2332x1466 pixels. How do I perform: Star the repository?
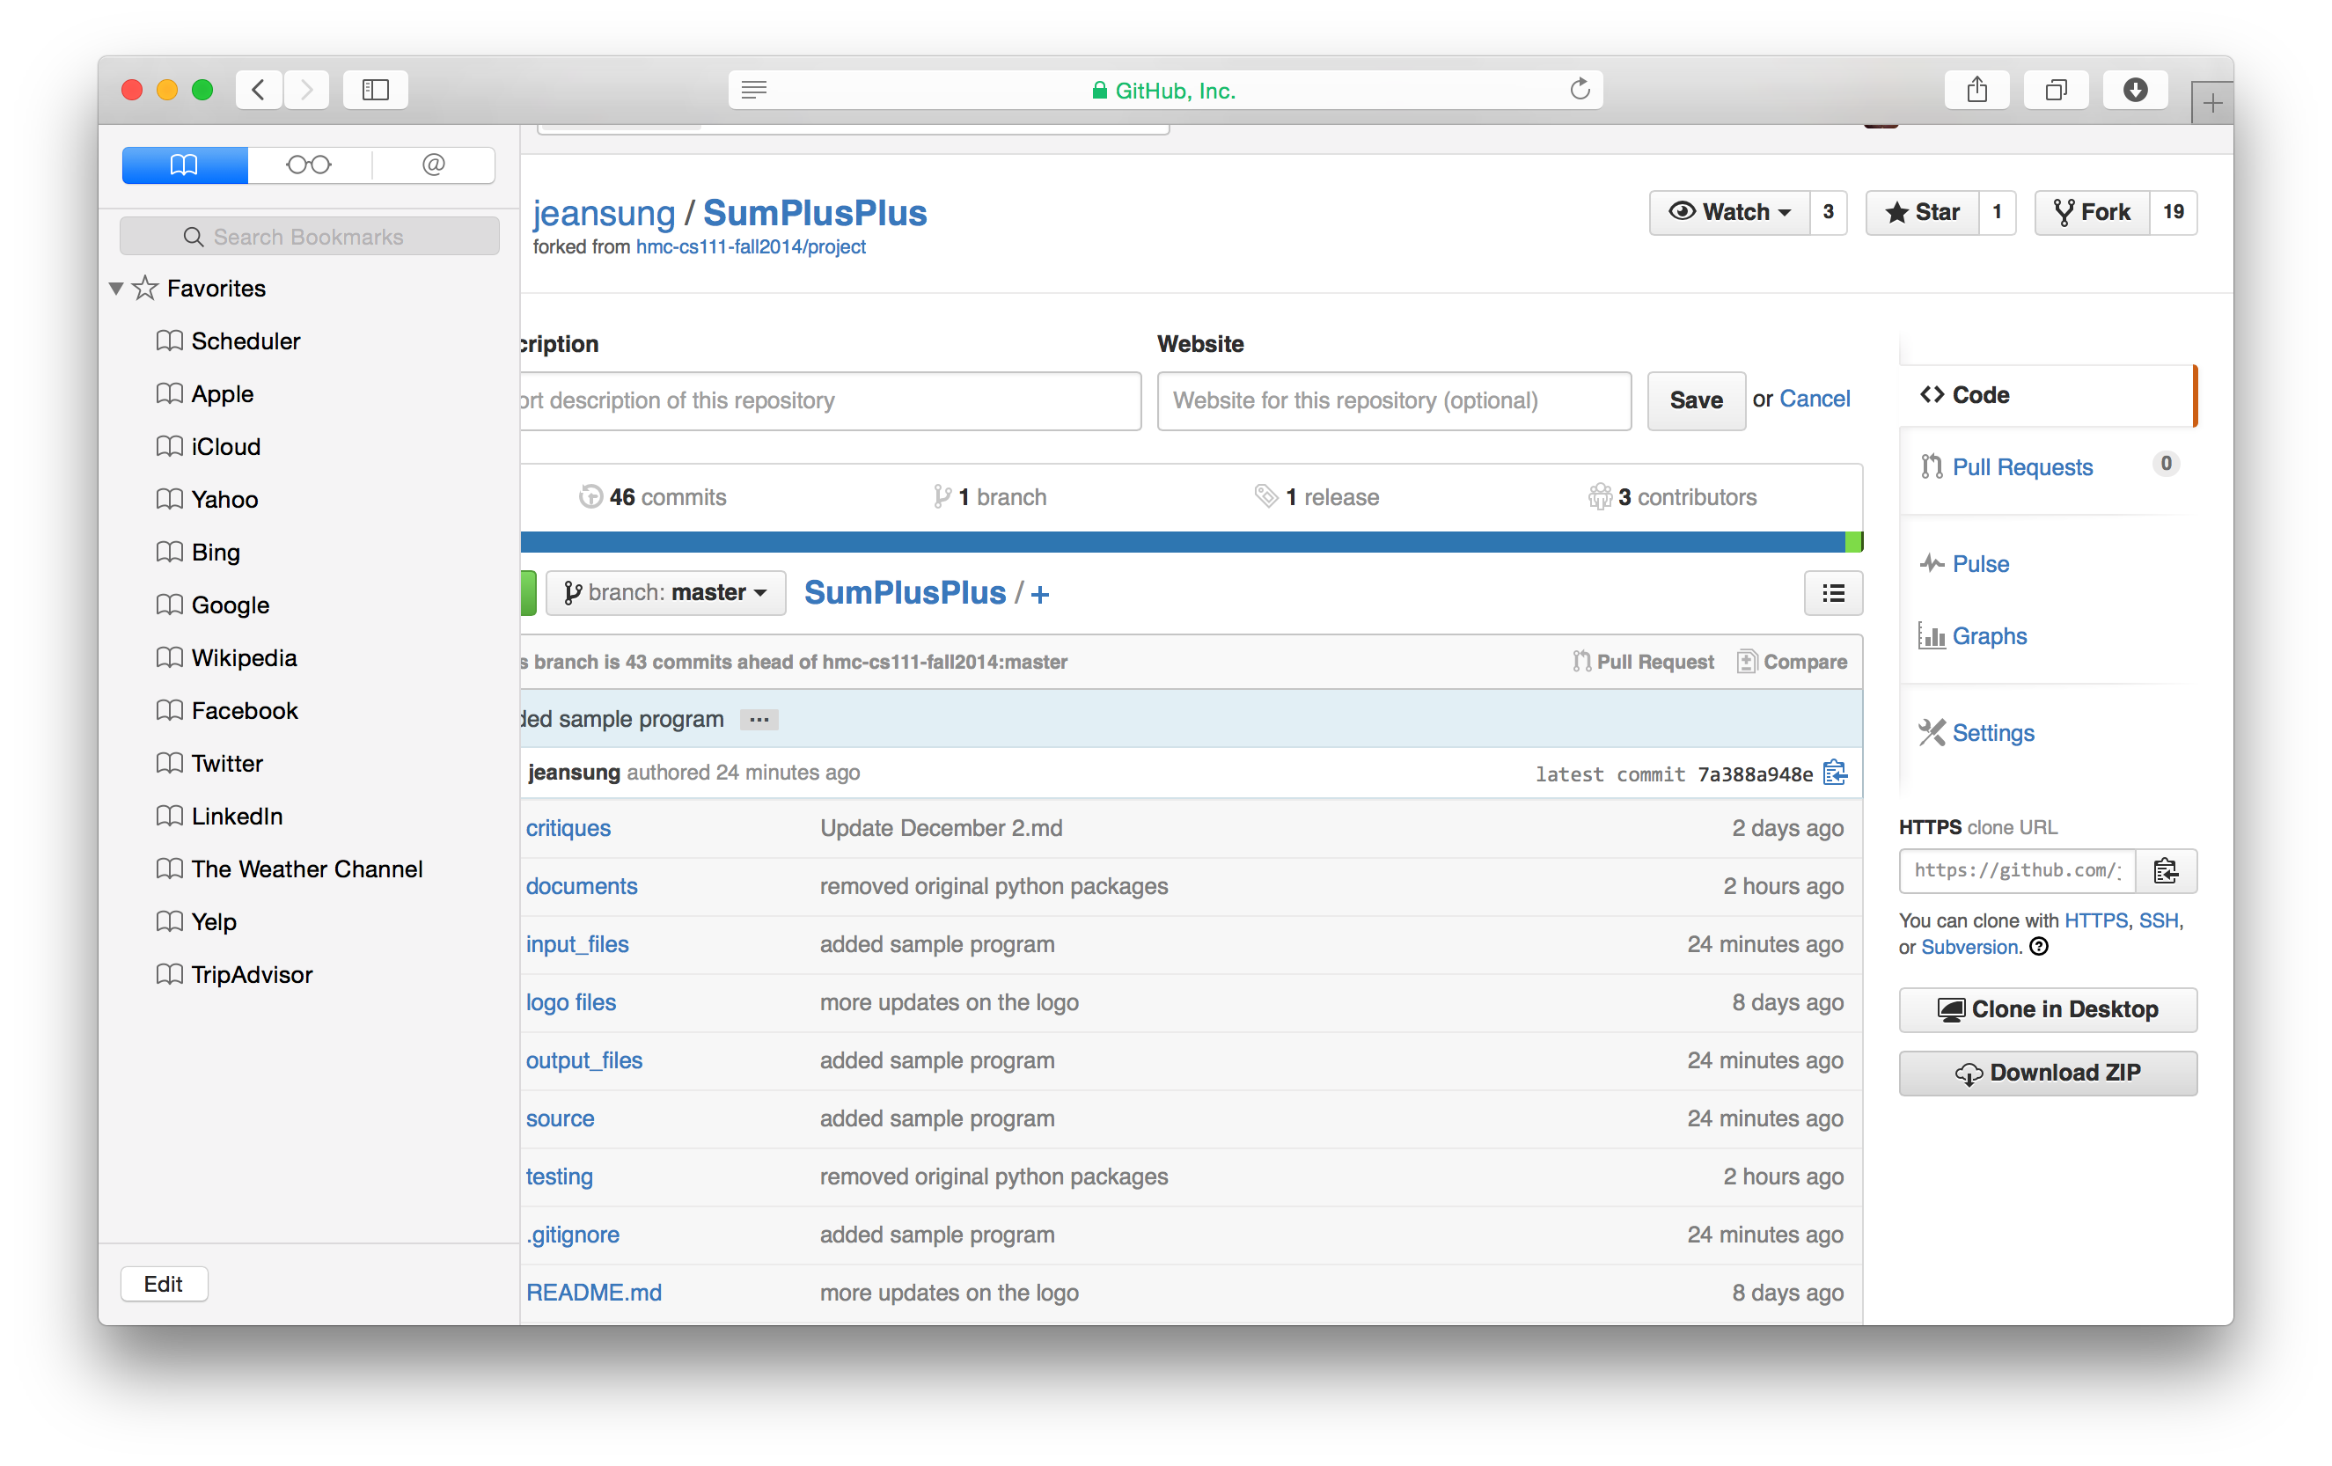(x=1922, y=212)
